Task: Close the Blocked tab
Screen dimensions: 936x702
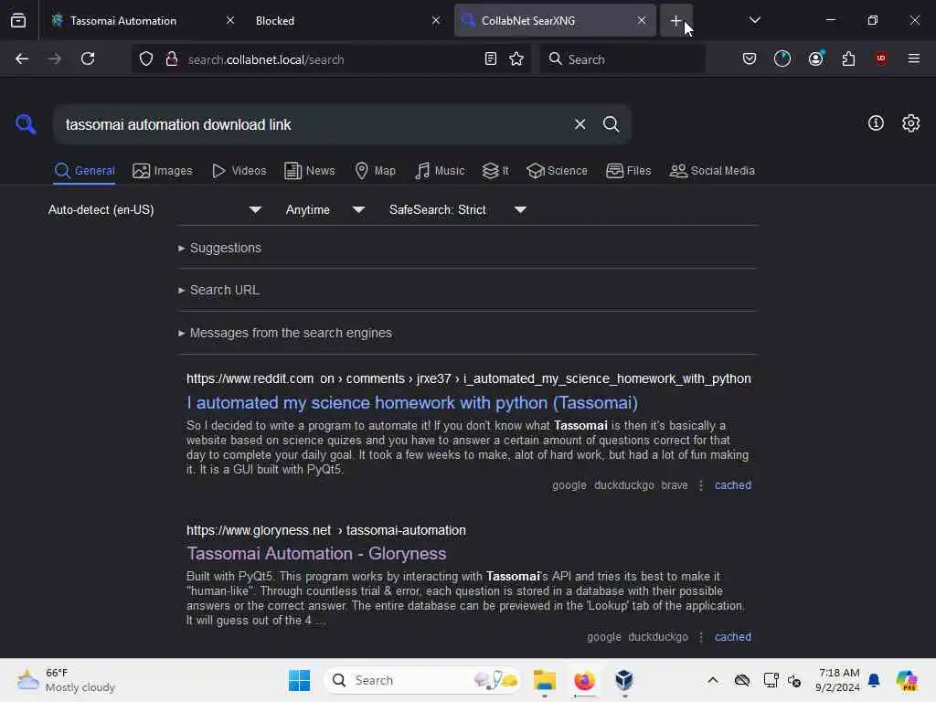Action: pos(436,20)
